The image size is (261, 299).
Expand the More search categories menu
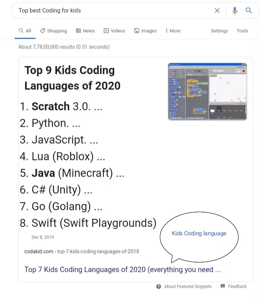(x=173, y=31)
